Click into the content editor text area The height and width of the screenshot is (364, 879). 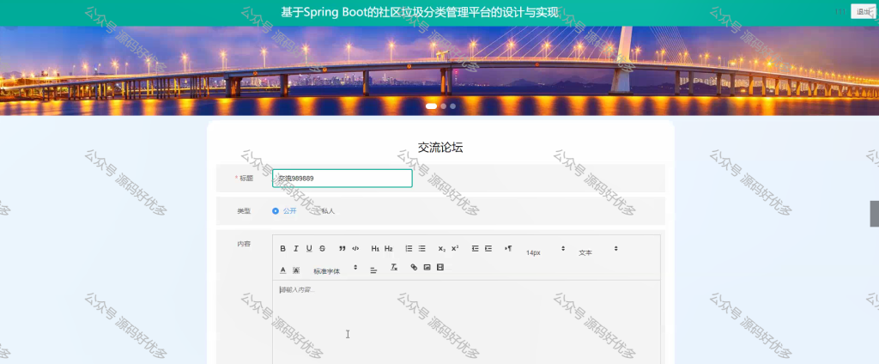coord(466,323)
